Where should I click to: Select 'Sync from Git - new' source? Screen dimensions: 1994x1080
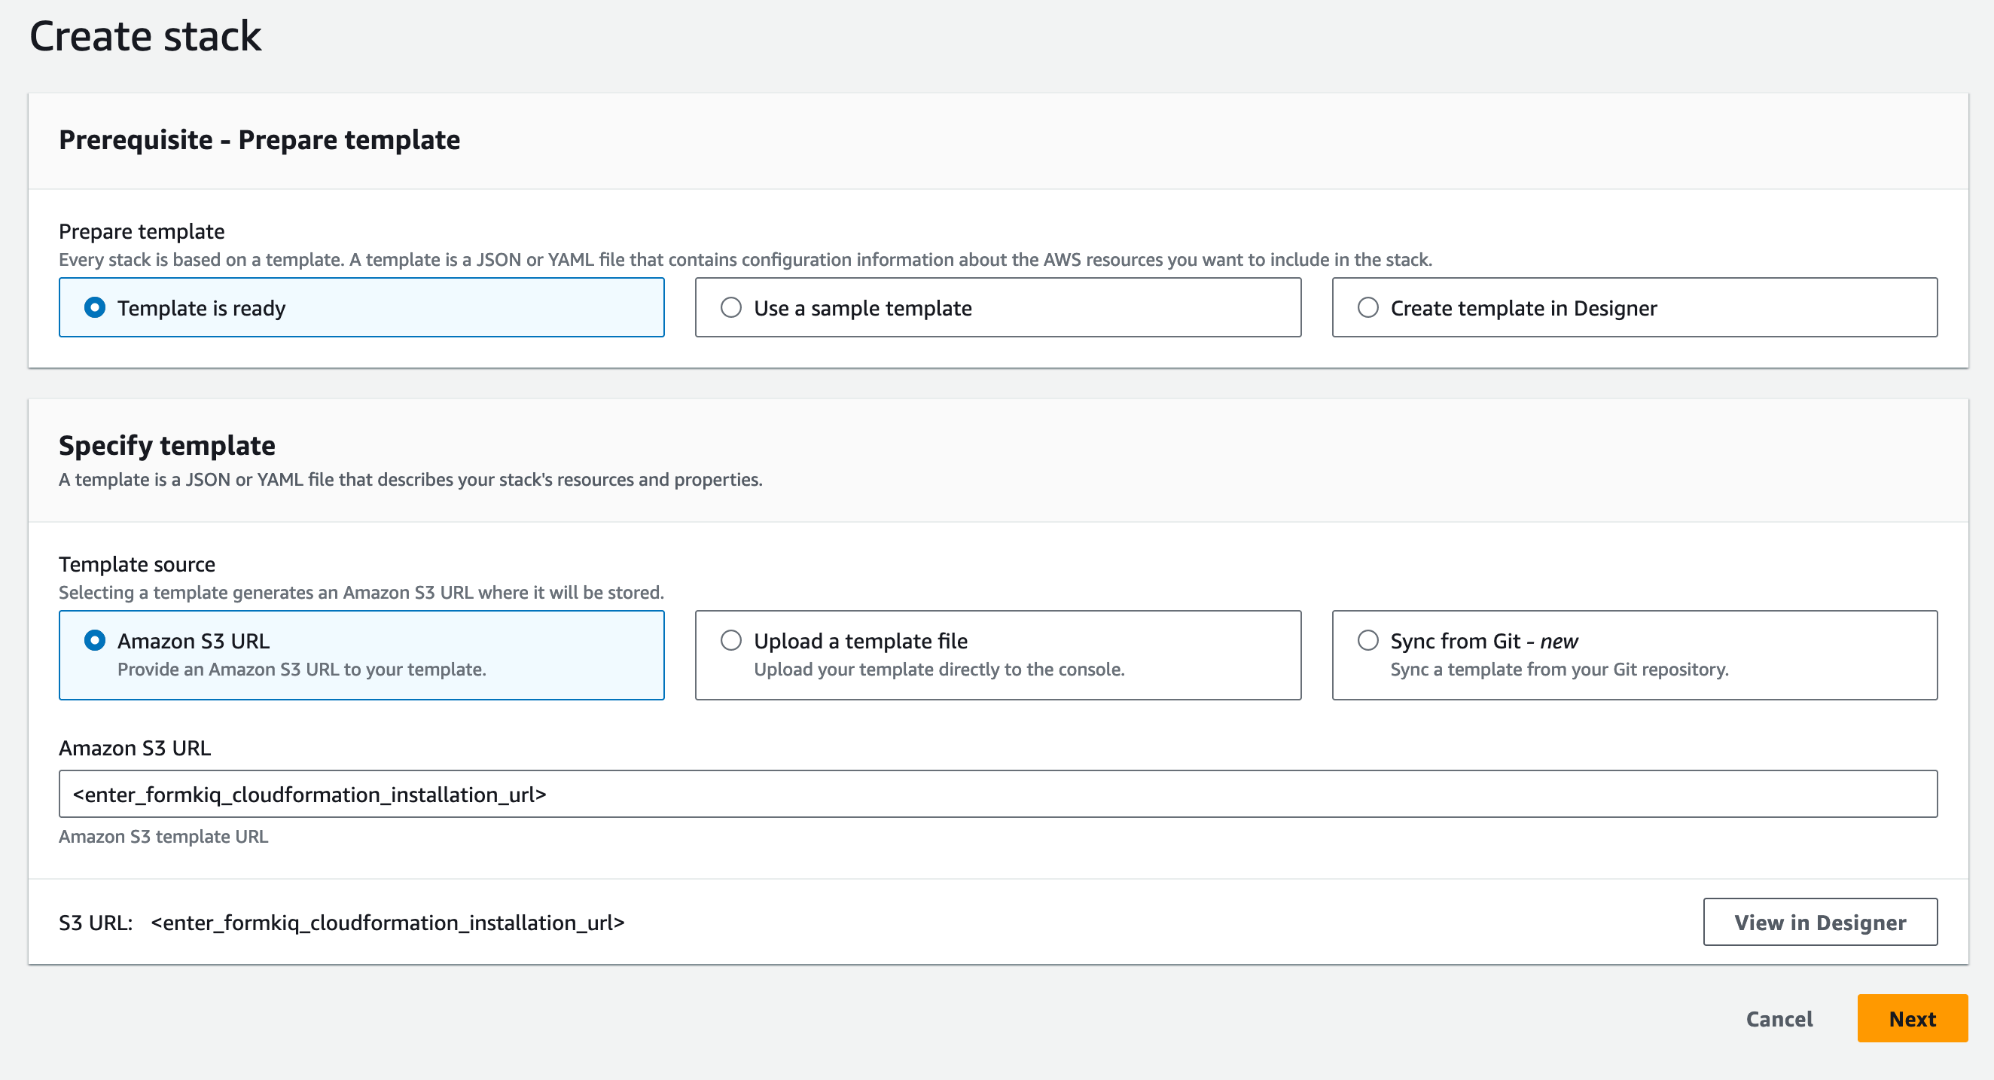click(1634, 655)
